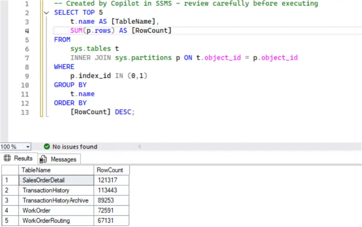The height and width of the screenshot is (227, 362).
Task: Click the TableName column header
Action: pos(56,170)
